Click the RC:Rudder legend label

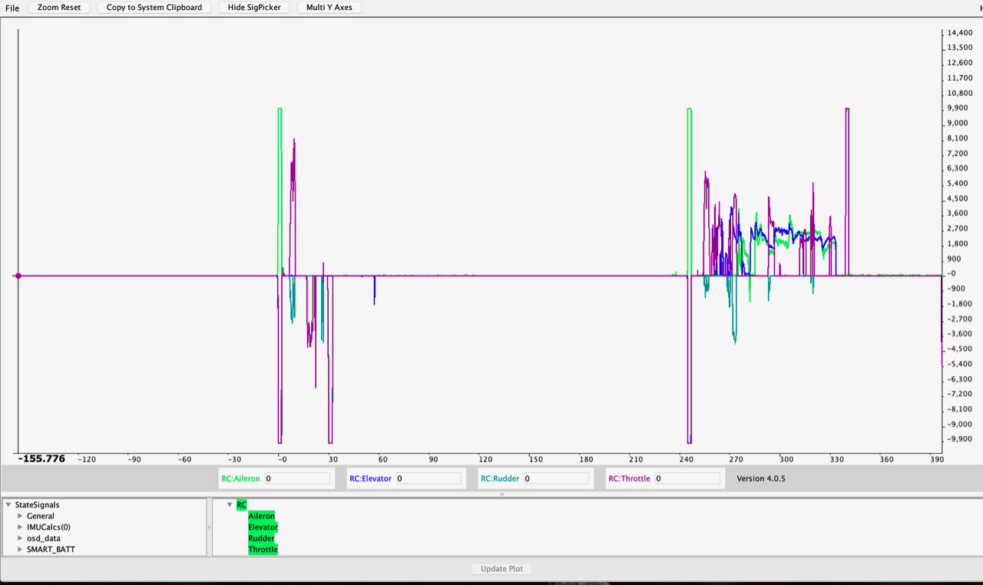pyautogui.click(x=500, y=478)
